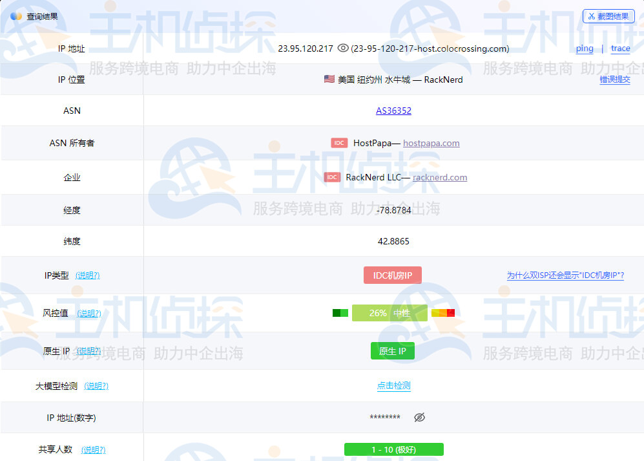Expand 说明 help next to 风控值

(x=88, y=314)
